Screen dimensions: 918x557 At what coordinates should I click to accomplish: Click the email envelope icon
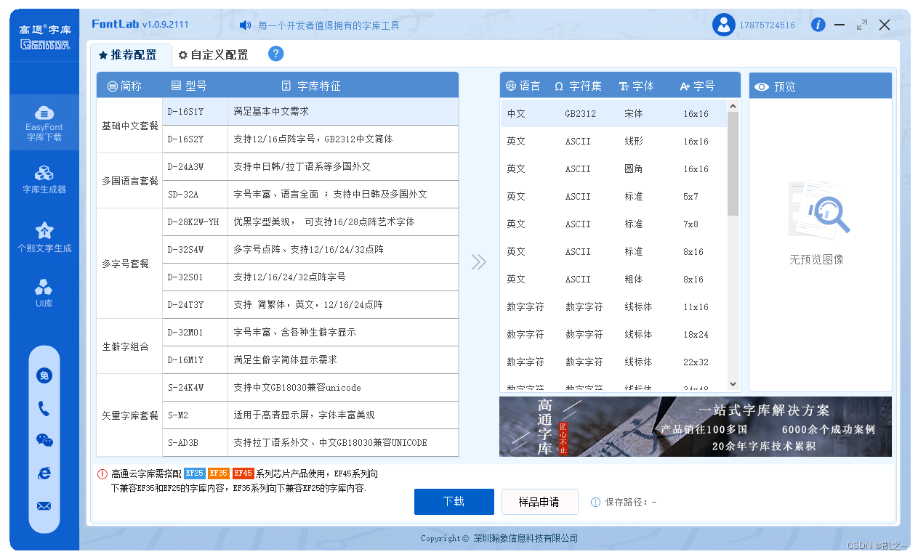pyautogui.click(x=44, y=506)
